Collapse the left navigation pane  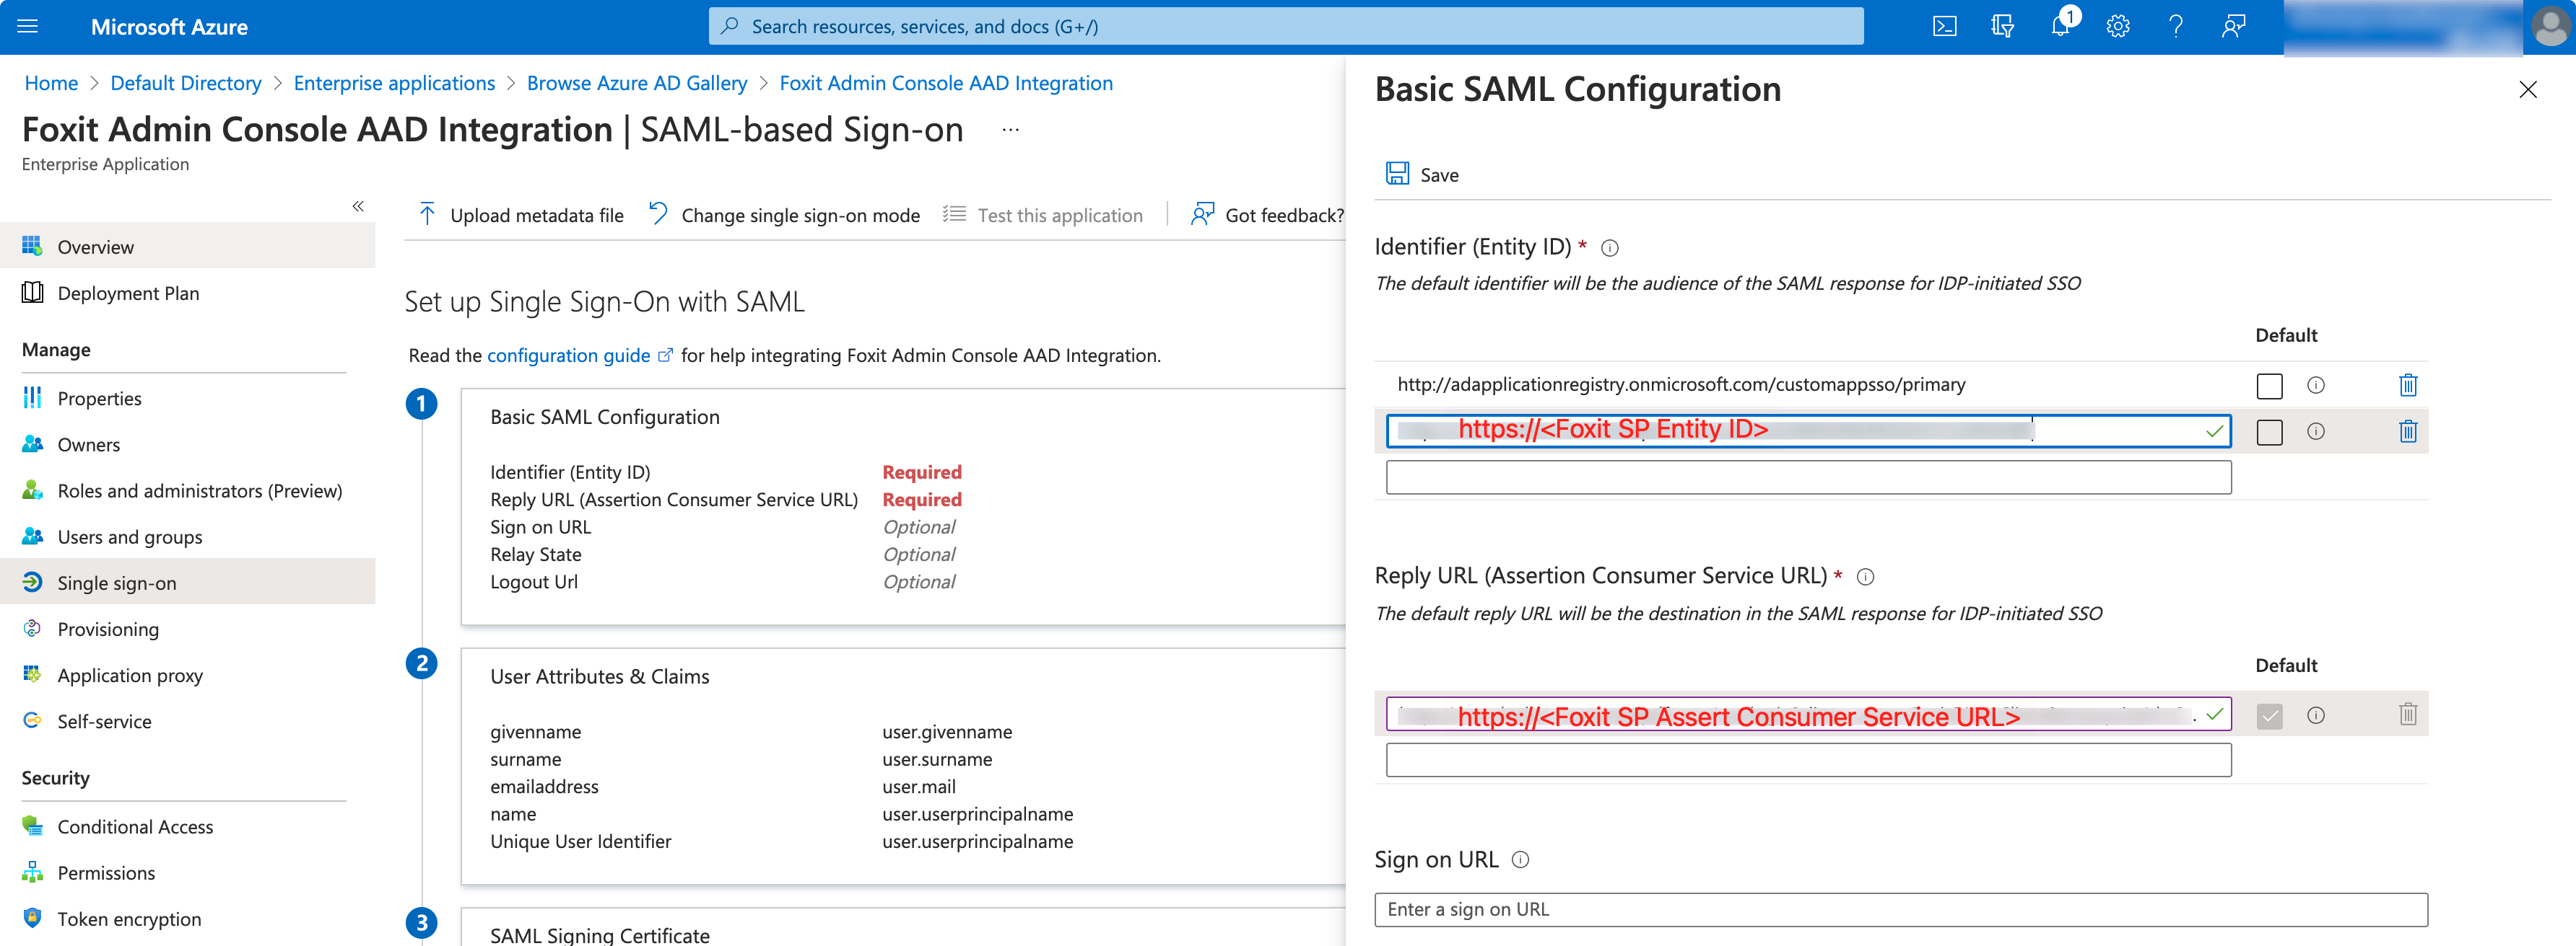click(357, 205)
